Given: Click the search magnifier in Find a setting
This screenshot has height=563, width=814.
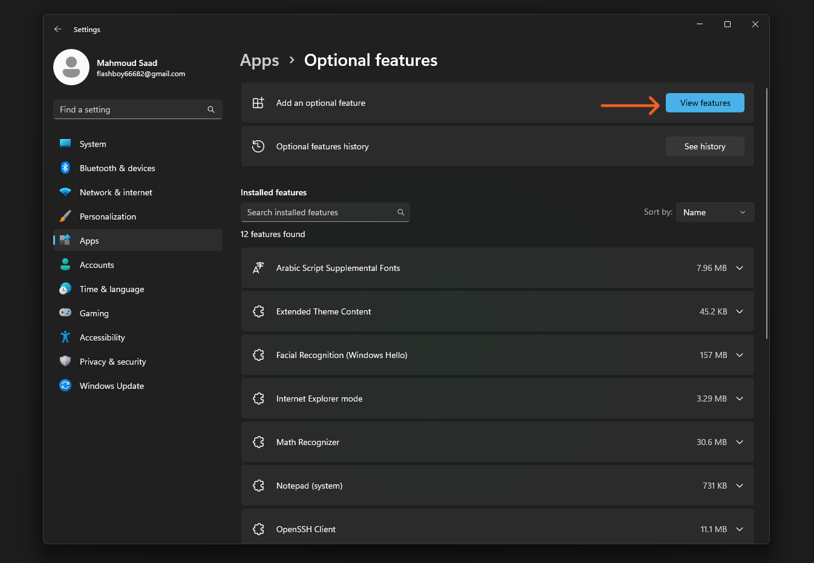Looking at the screenshot, I should (211, 109).
